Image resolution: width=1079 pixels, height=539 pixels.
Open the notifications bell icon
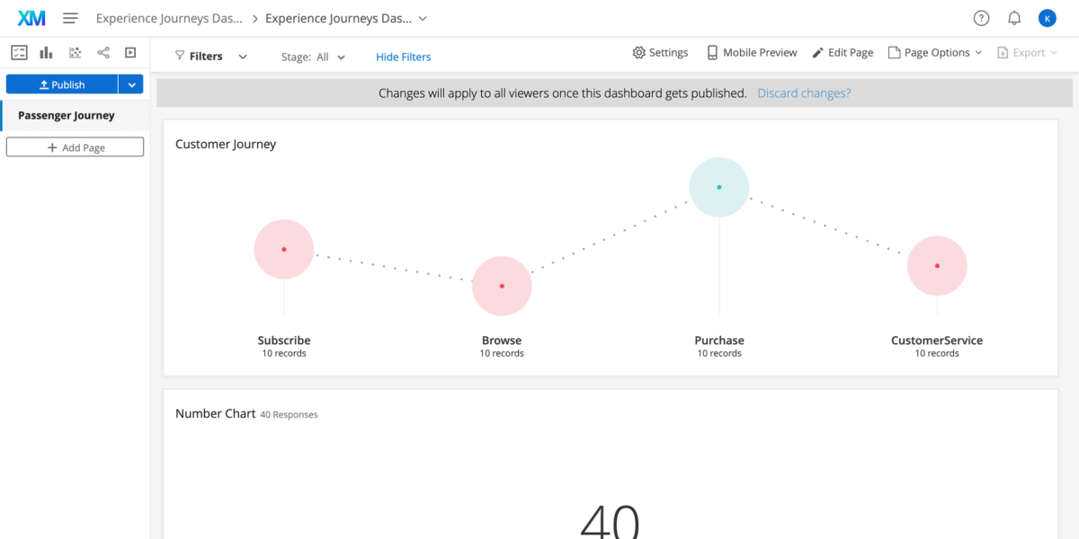pos(1014,17)
